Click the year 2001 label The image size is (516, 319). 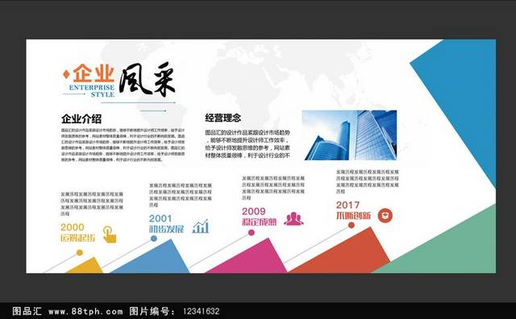160,218
